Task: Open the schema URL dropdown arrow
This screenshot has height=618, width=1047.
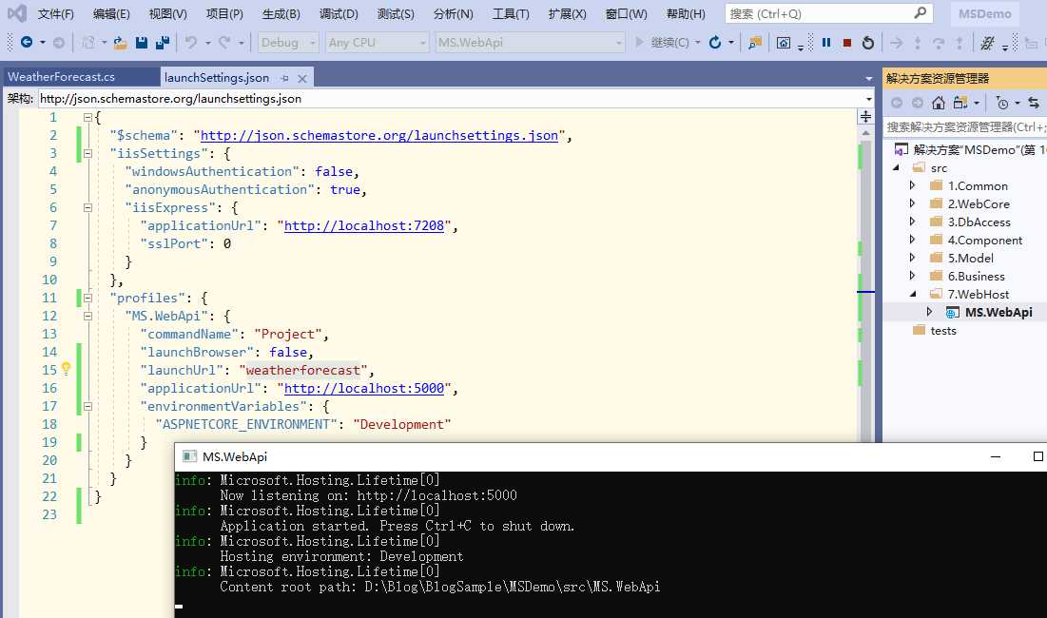Action: click(x=869, y=99)
